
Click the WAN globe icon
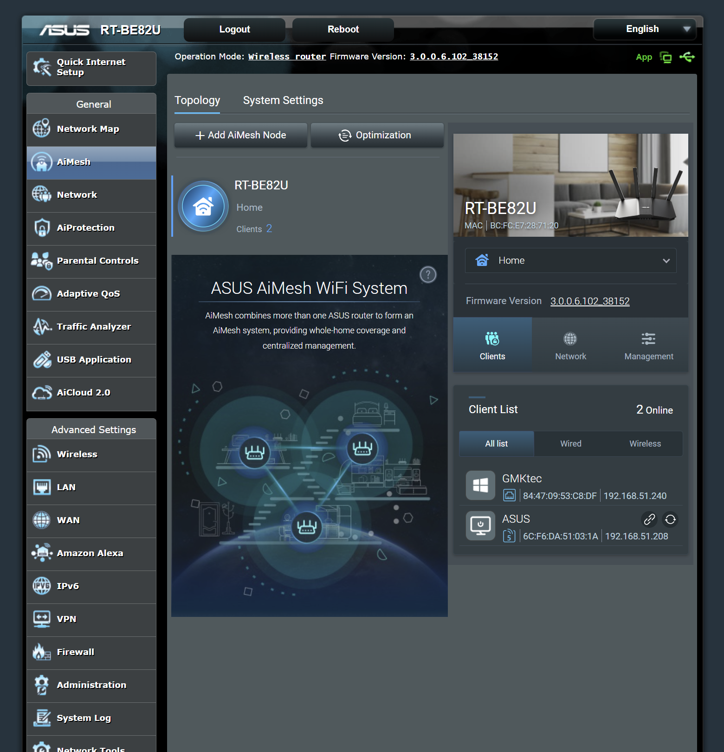[42, 520]
